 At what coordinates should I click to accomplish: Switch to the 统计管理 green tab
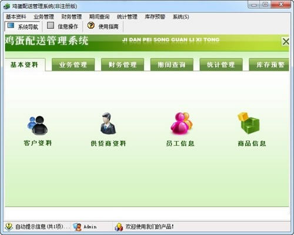click(x=221, y=65)
